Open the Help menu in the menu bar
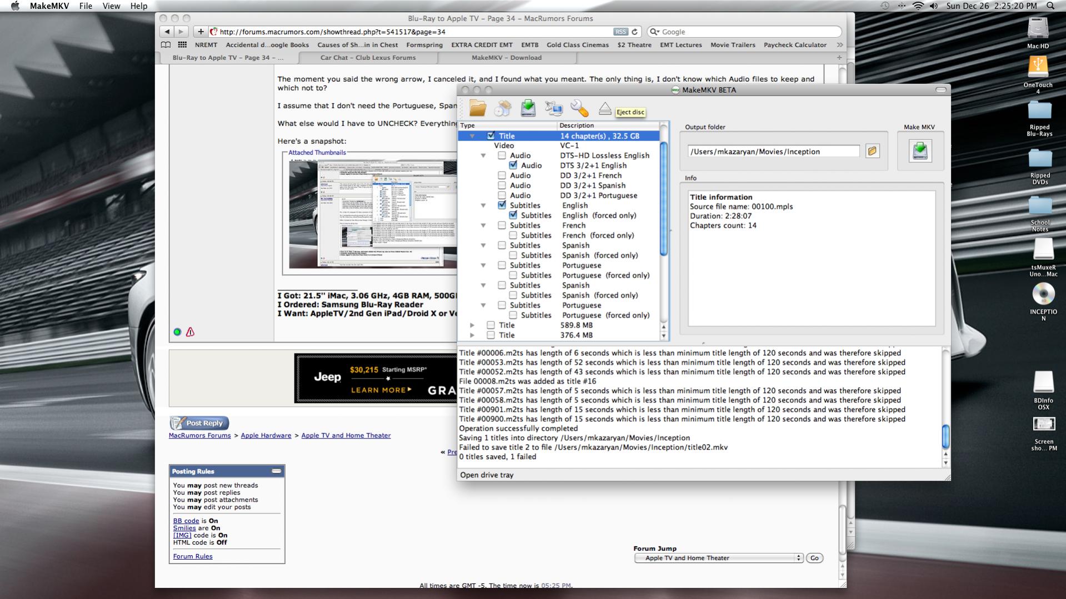Screen dimensions: 1066x599 coord(139,6)
